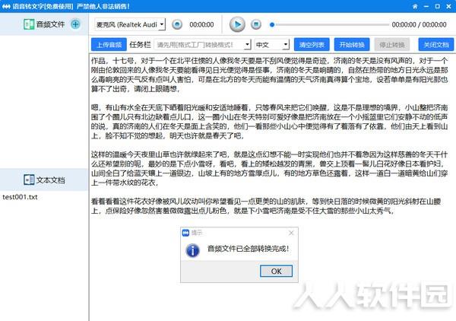
Task: Click inside the transcribed text area
Action: (x=272, y=186)
